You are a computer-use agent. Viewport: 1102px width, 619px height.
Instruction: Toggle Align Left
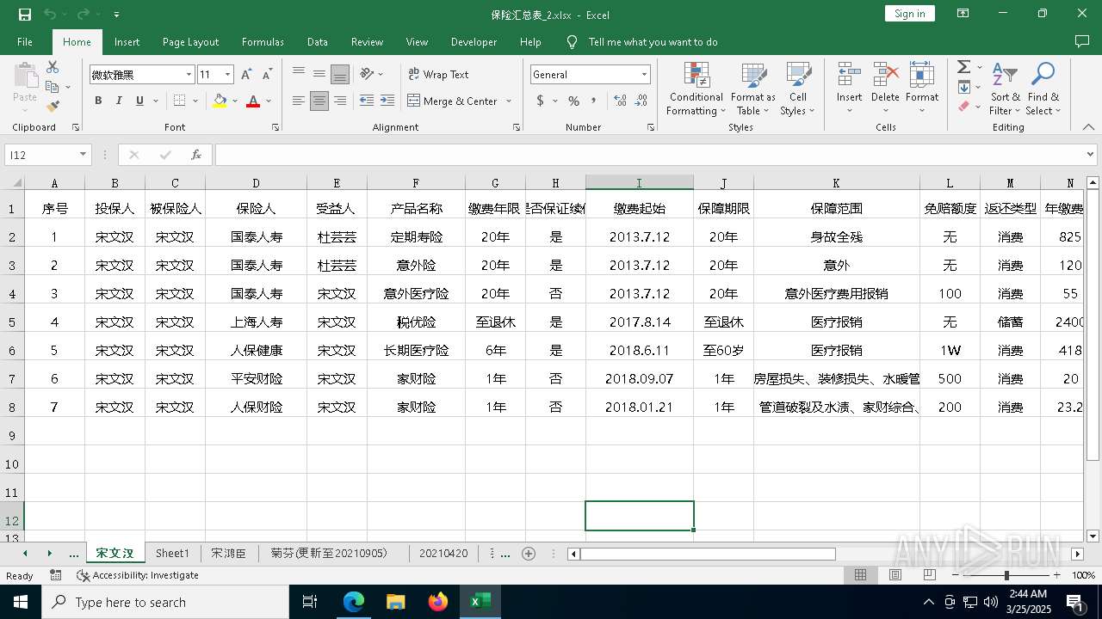coord(298,101)
